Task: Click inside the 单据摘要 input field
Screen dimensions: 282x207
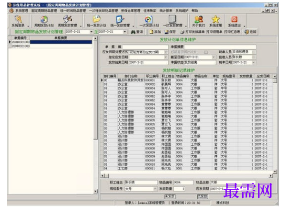Action: [220, 47]
